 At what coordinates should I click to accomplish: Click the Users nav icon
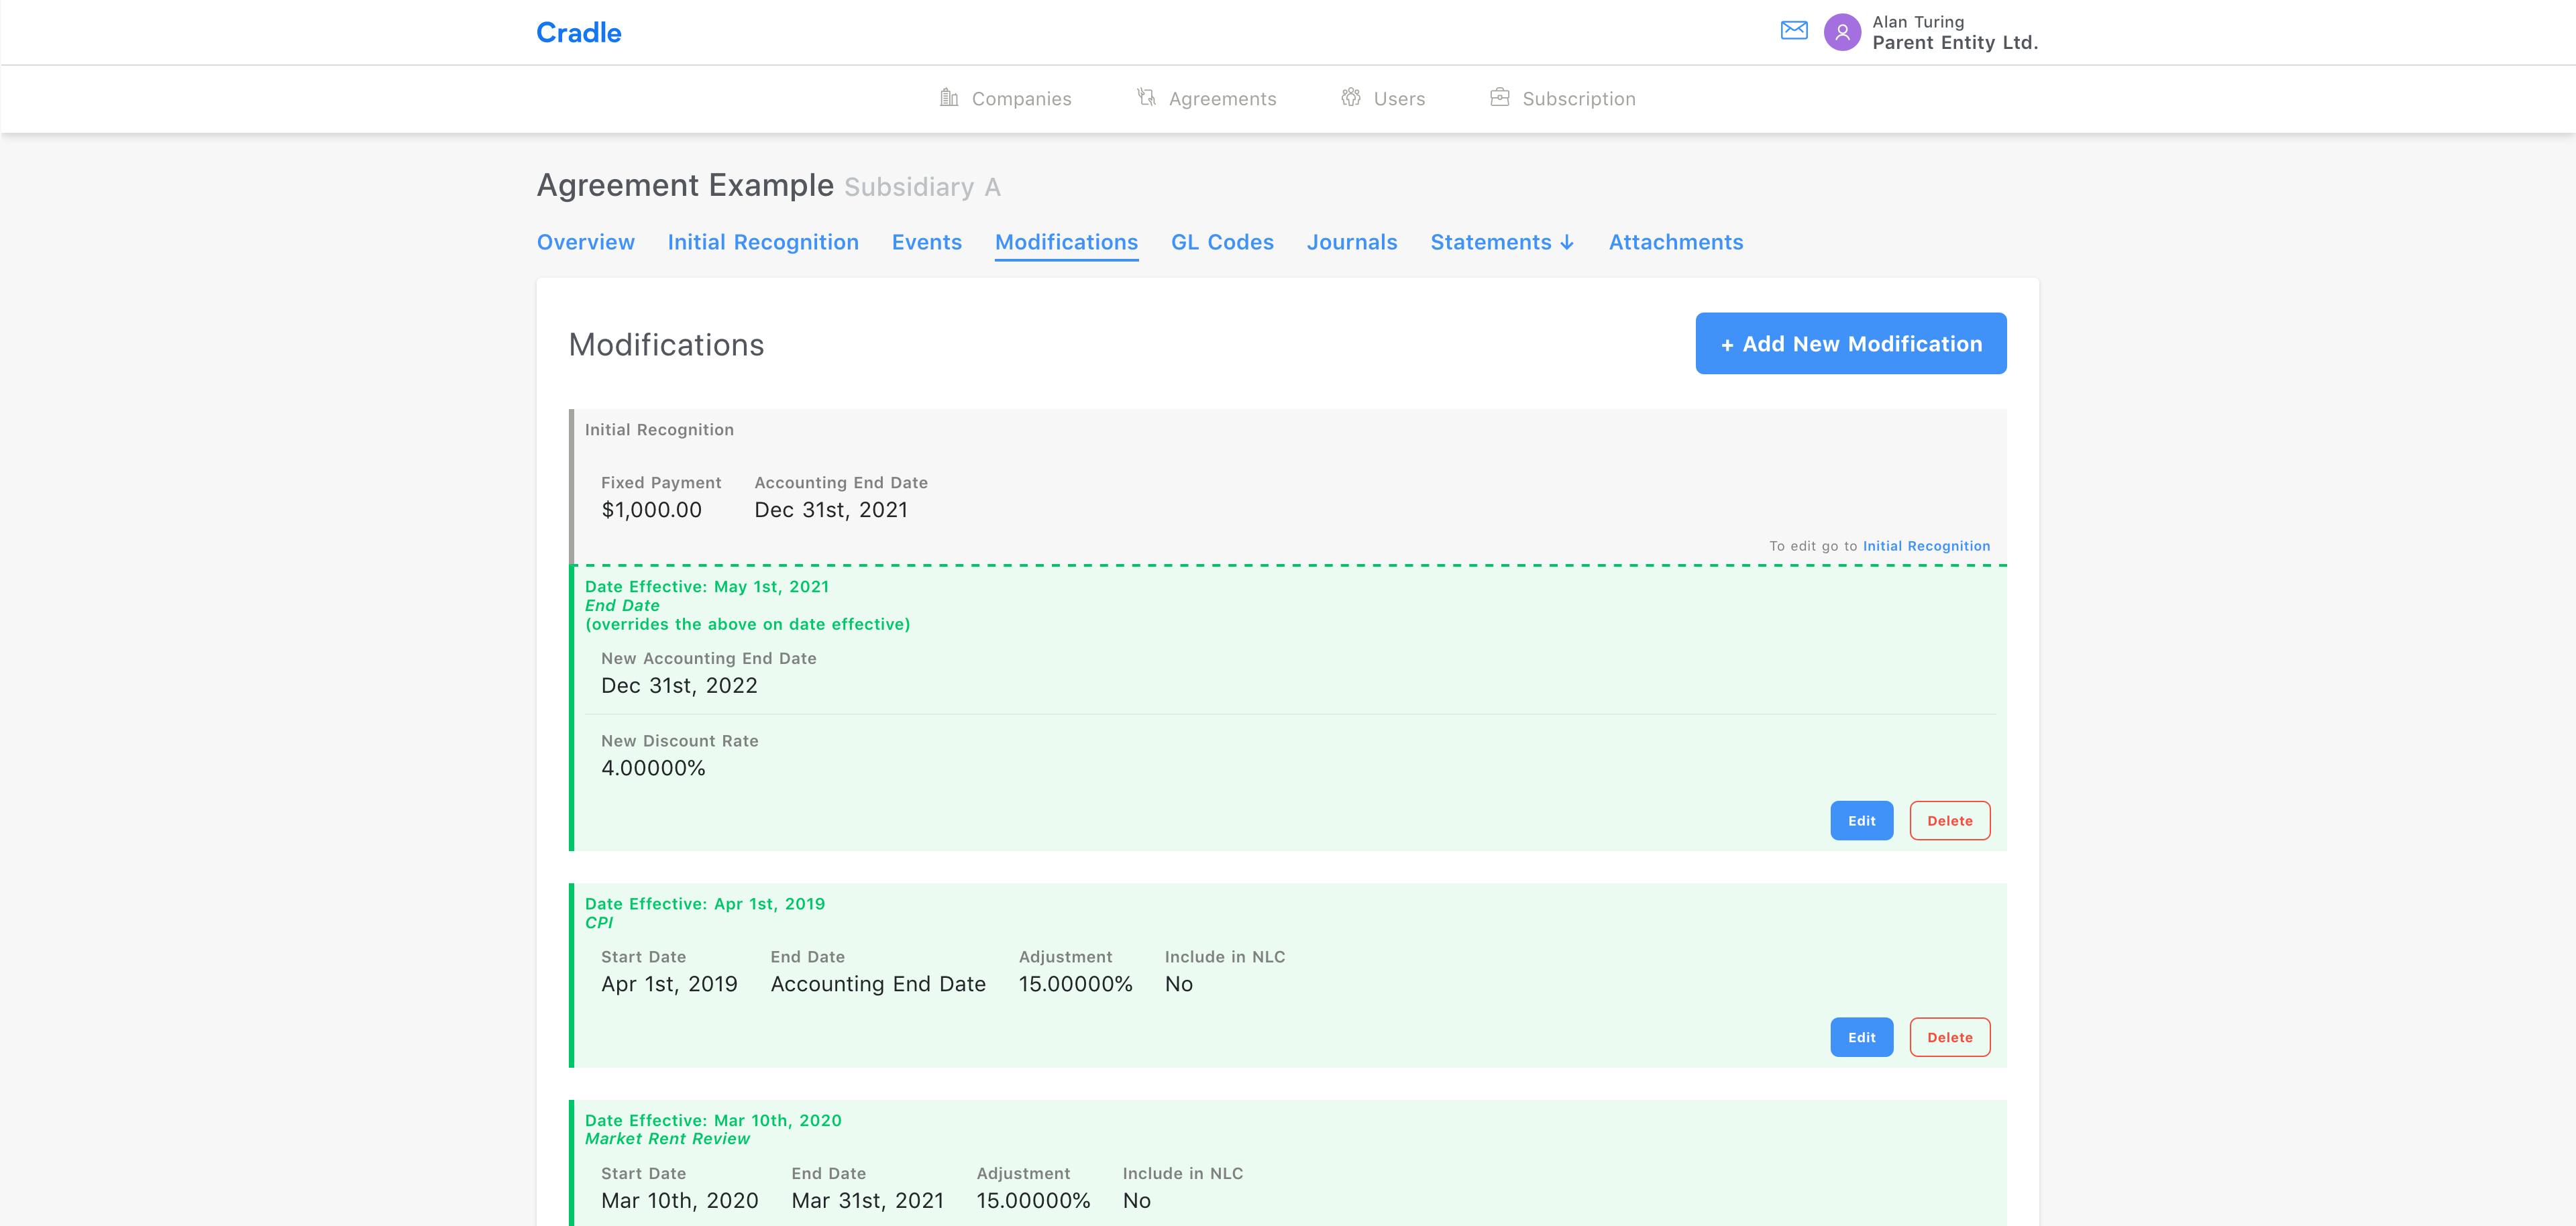1351,97
